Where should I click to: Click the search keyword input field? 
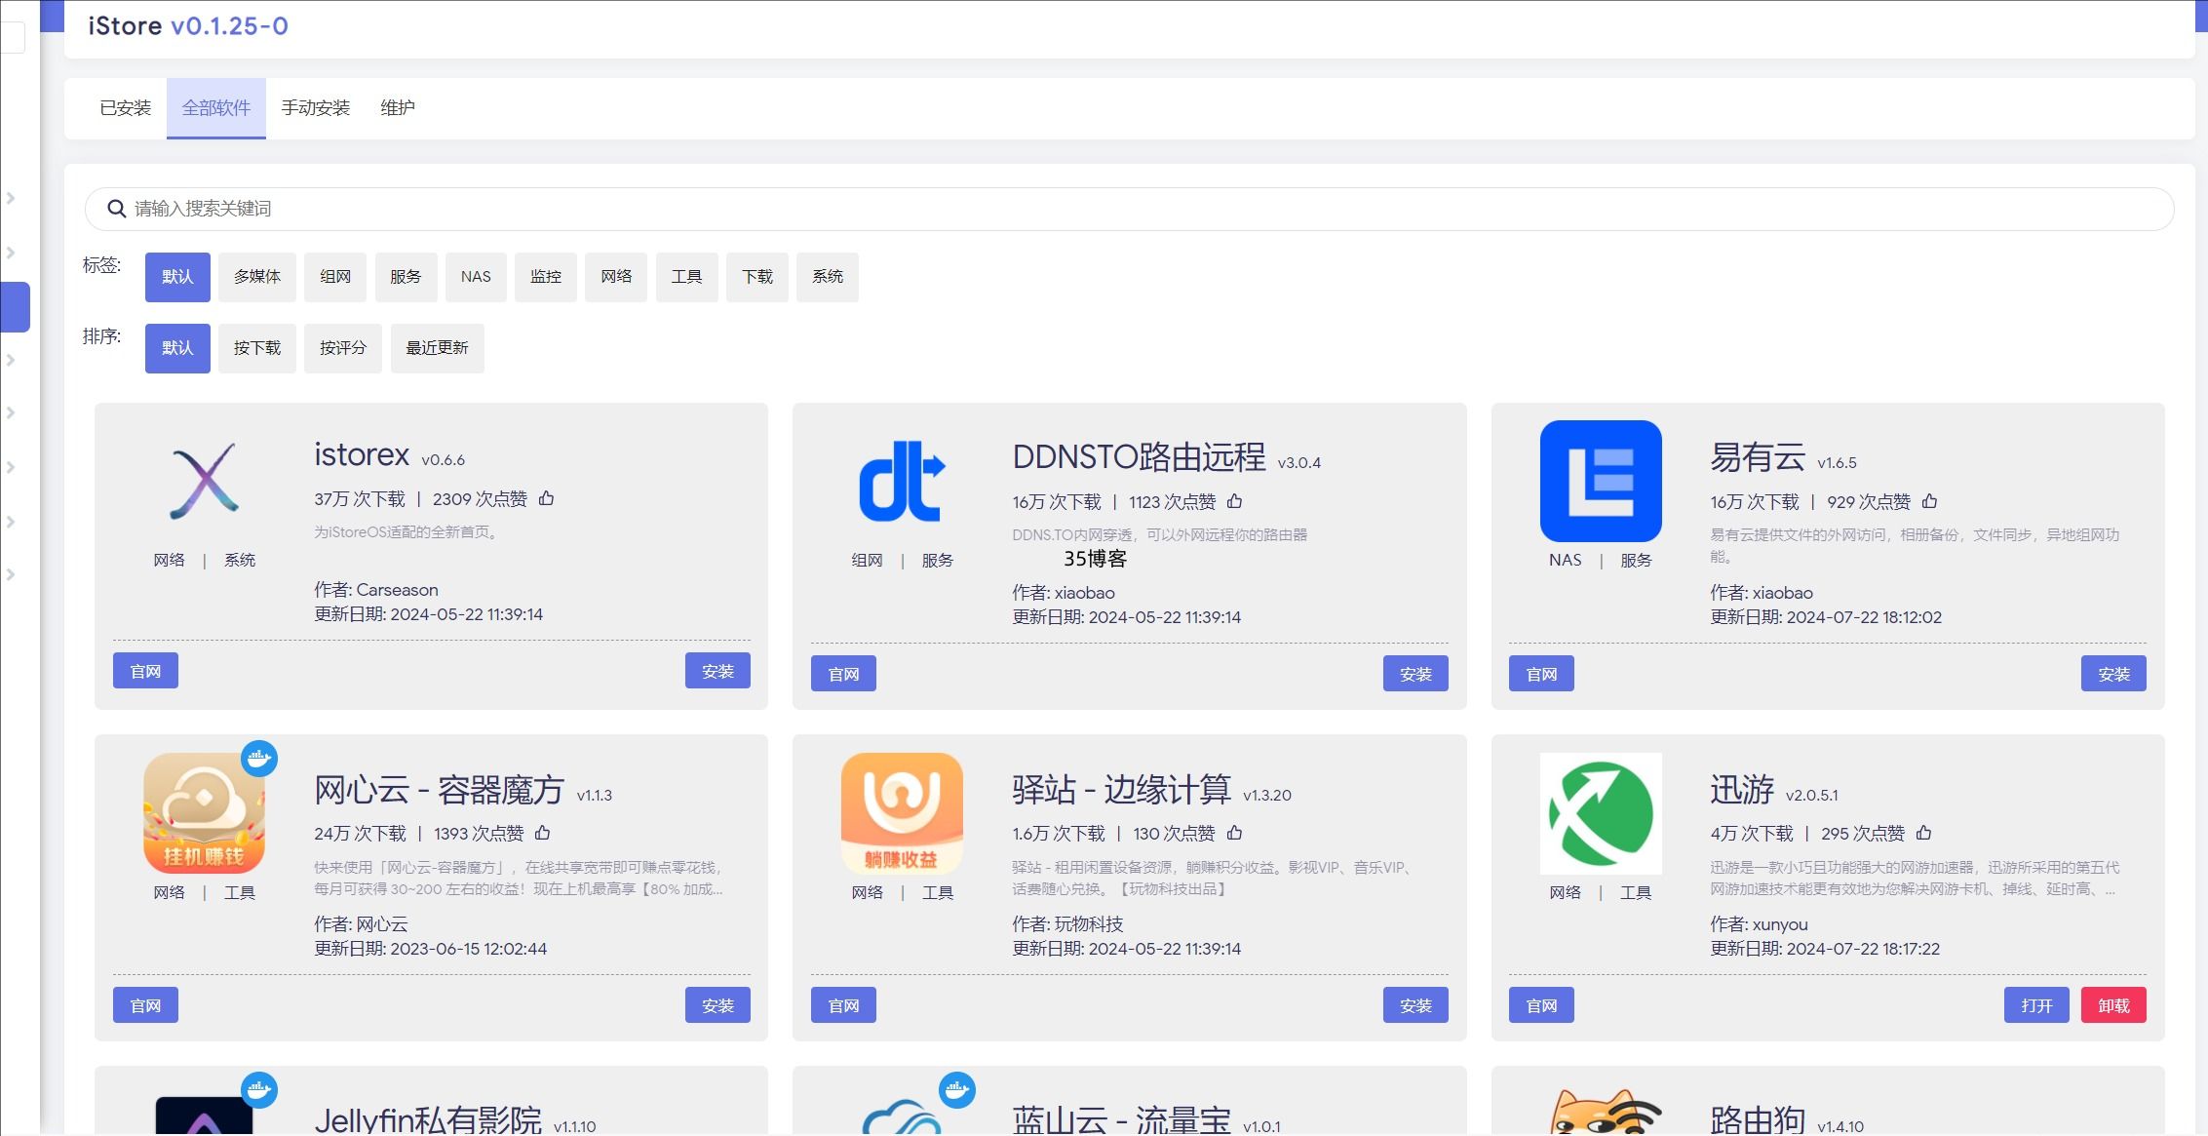[x=1131, y=209]
